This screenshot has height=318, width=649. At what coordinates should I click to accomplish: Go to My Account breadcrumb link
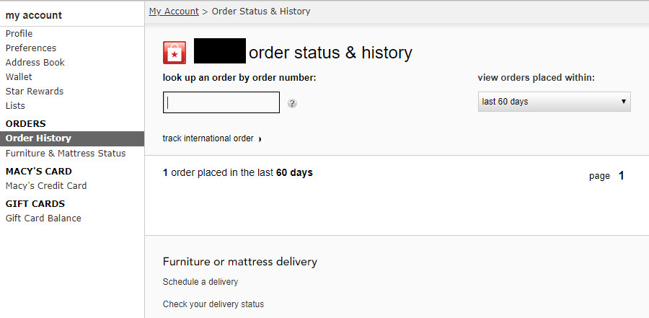[x=174, y=12]
